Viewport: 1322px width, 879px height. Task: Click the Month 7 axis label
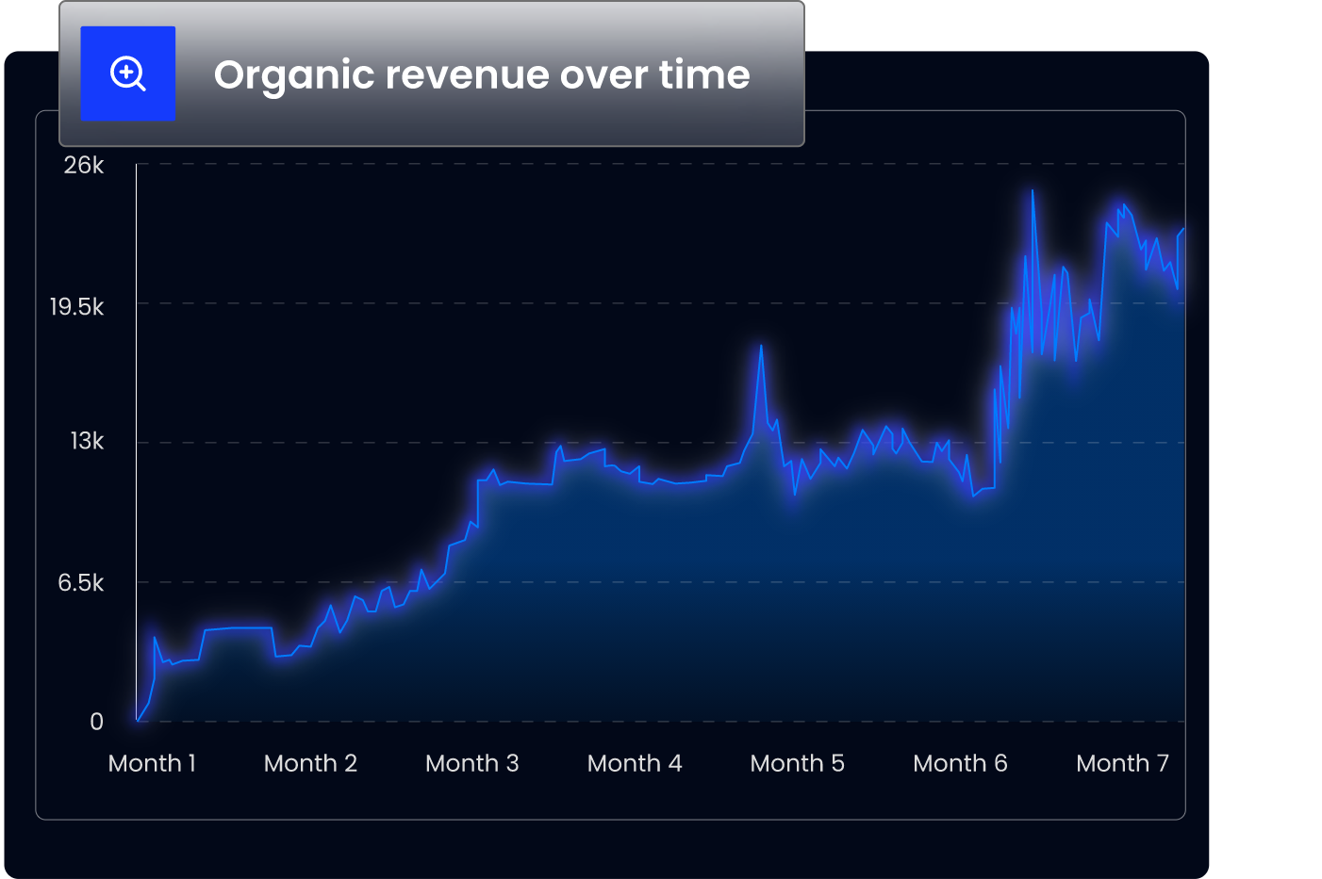pos(1122,763)
